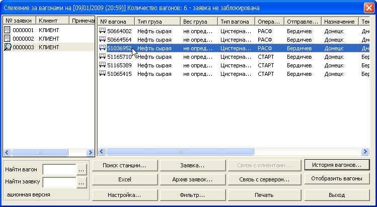Viewport: 377px width, 207px height.
Task: Click document icon of request 0000002
Action: [x=8, y=38]
